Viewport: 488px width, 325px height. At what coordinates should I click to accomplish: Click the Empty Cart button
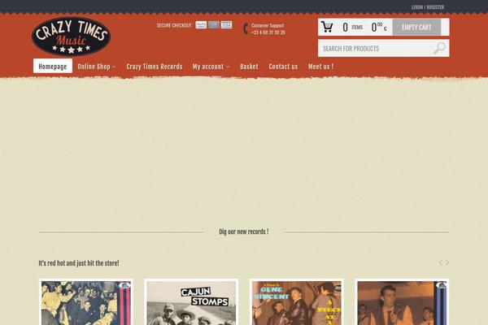(416, 27)
